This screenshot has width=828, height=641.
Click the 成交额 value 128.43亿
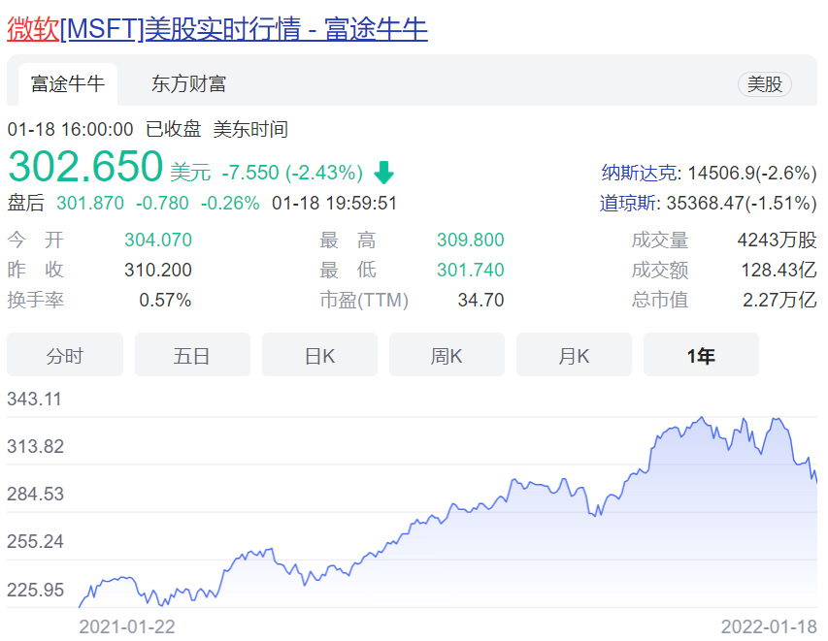coord(778,271)
